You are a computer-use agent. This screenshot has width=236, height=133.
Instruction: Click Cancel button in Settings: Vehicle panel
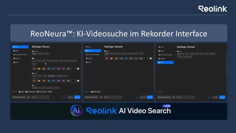[x=143, y=97]
